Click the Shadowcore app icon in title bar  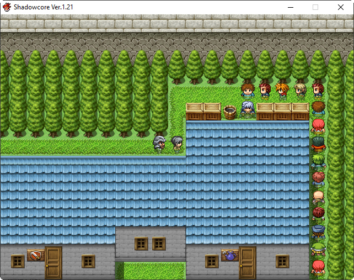(7, 7)
